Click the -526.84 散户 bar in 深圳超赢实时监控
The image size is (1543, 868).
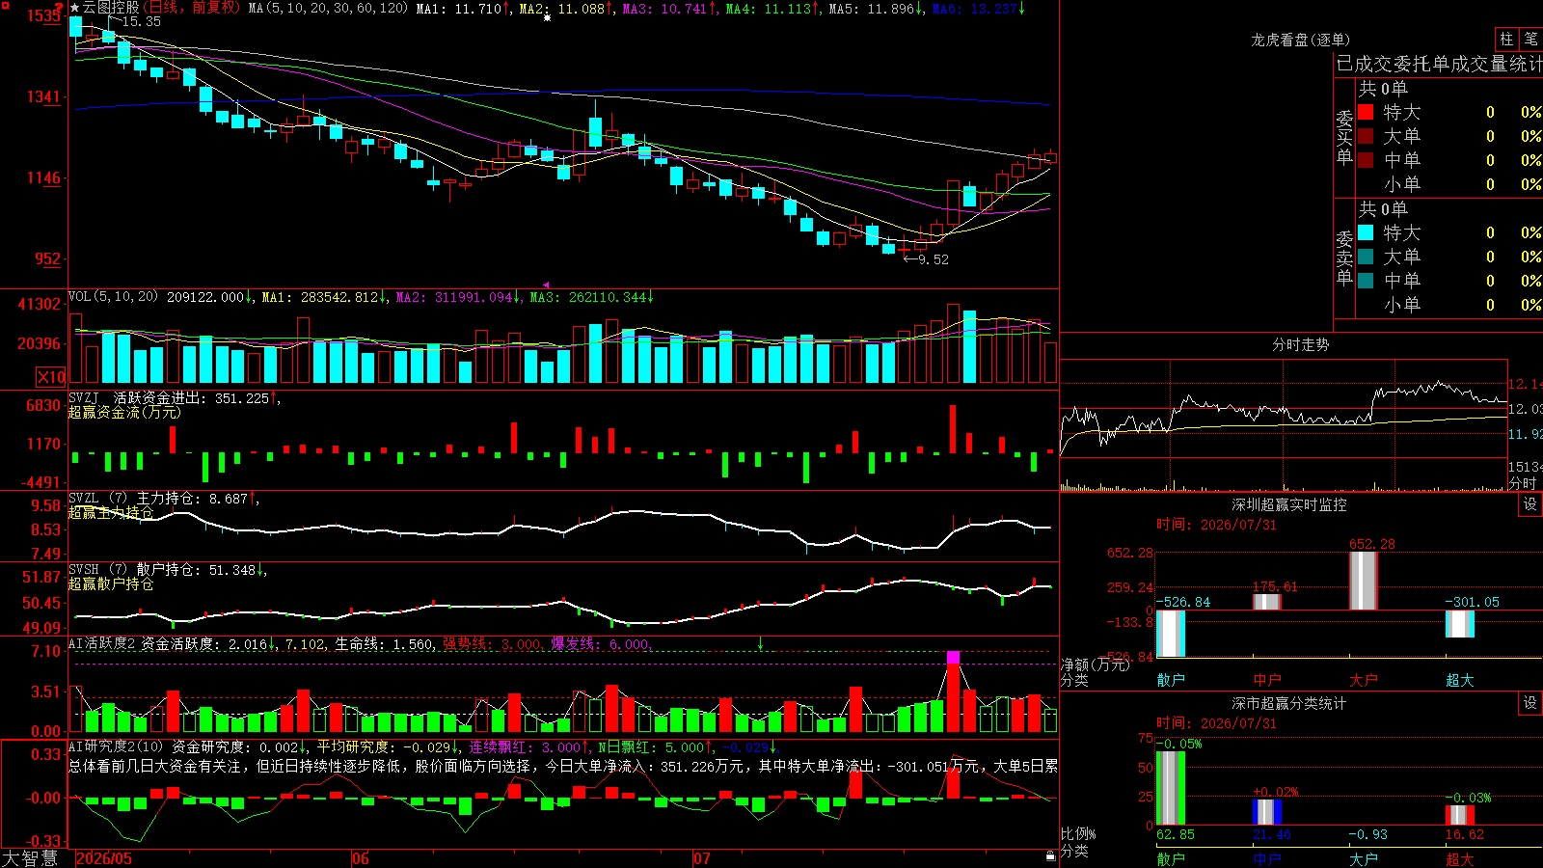[x=1171, y=633]
